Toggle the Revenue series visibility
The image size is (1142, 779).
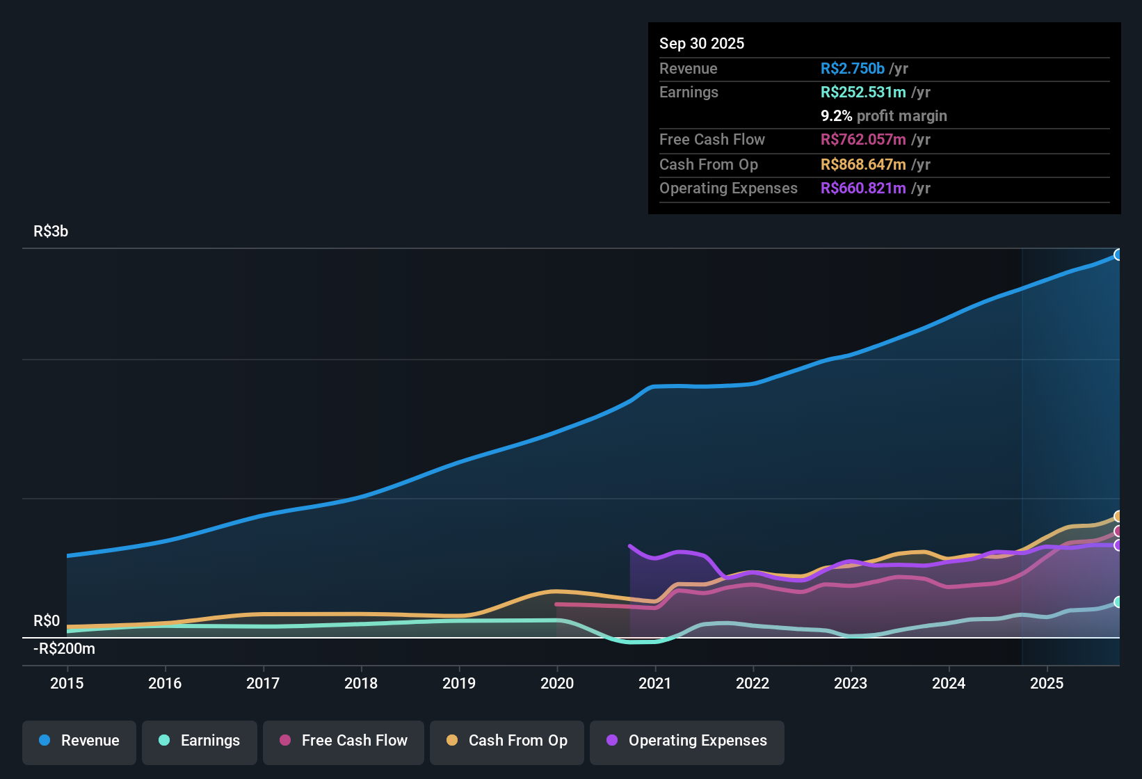[79, 741]
